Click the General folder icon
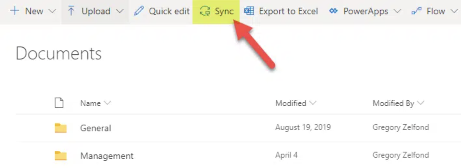Viewport: 461px width, 168px height. click(x=60, y=128)
